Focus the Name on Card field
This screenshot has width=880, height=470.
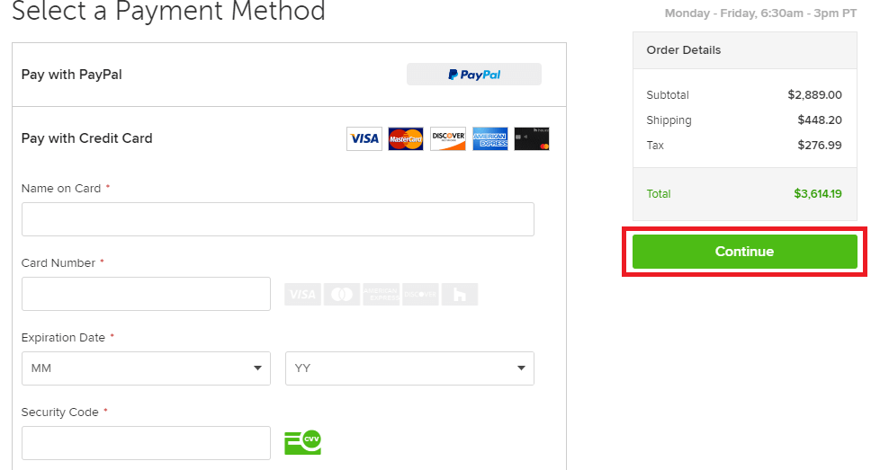tap(278, 219)
